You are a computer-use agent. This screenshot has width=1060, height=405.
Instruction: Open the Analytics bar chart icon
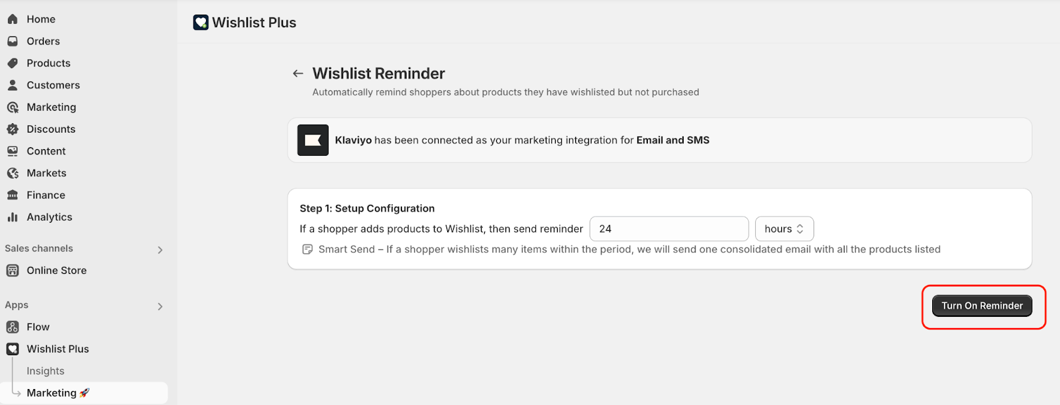13,217
